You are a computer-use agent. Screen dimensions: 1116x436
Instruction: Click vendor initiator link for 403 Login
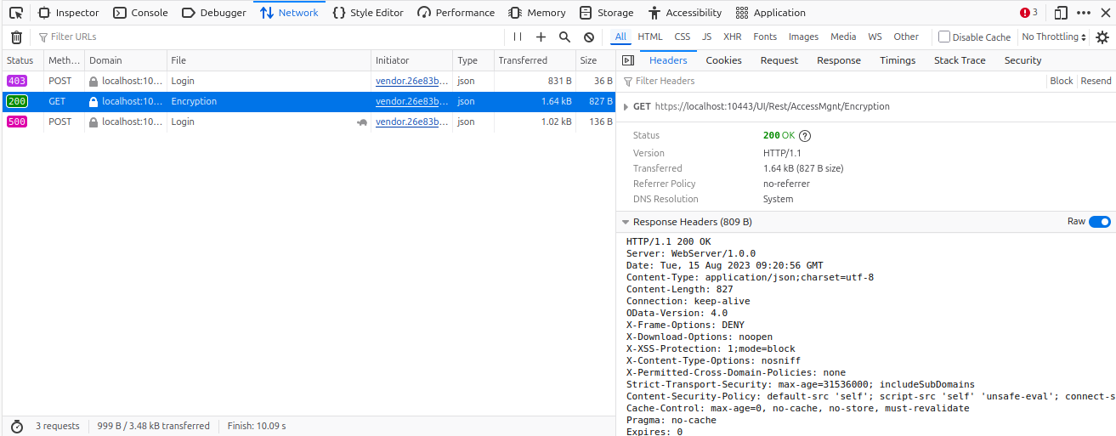pos(411,82)
